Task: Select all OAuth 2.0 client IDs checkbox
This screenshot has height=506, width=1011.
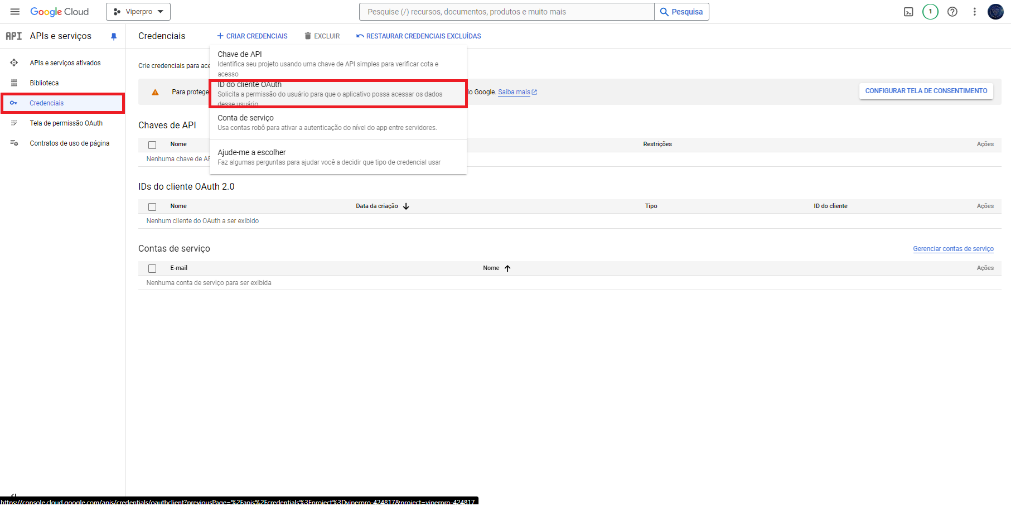Action: pyautogui.click(x=152, y=207)
